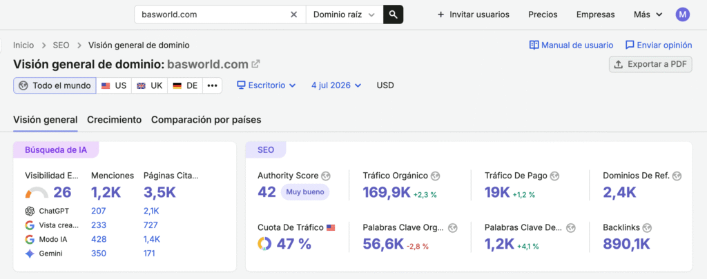Expand the Más menu
Viewport: 707px width, 279px height.
pos(648,14)
